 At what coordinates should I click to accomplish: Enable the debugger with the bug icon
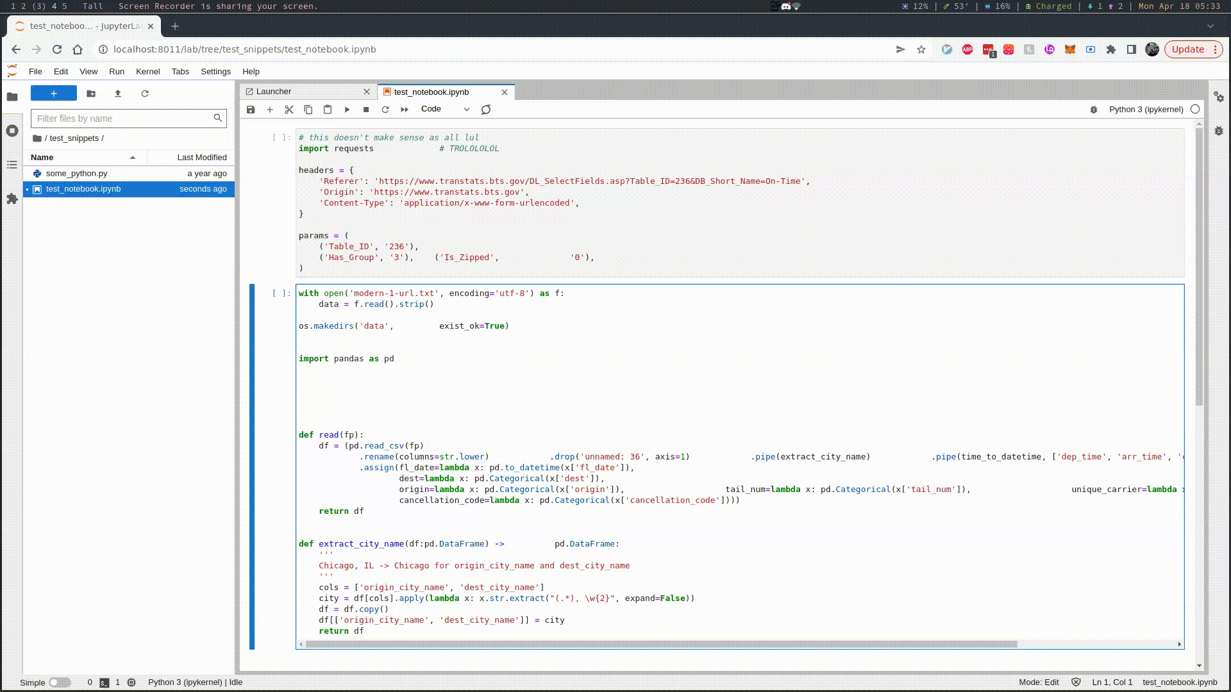pyautogui.click(x=1094, y=110)
